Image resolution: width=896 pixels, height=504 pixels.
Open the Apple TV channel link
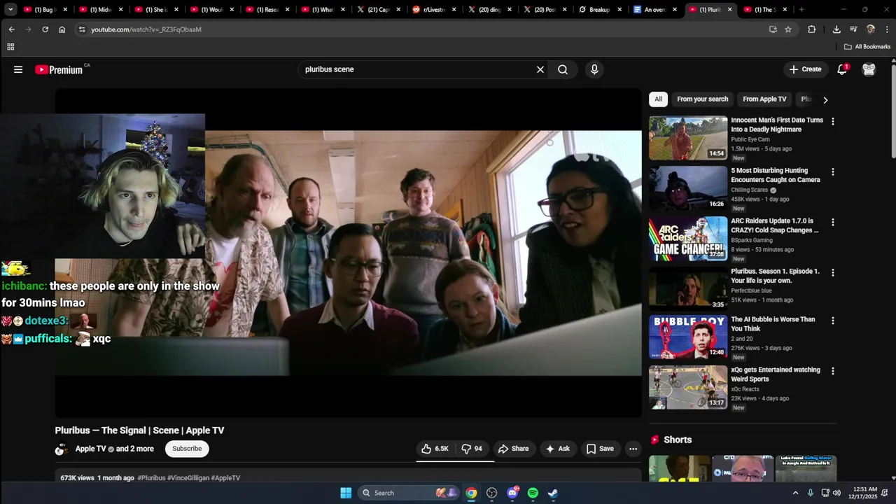(90, 449)
